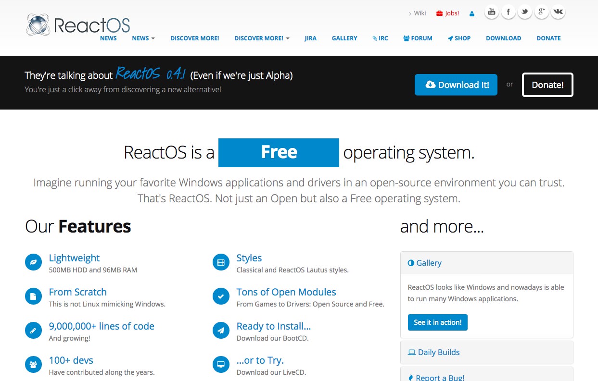Expand the Daily Builds panel
The image size is (598, 381).
pos(487,352)
